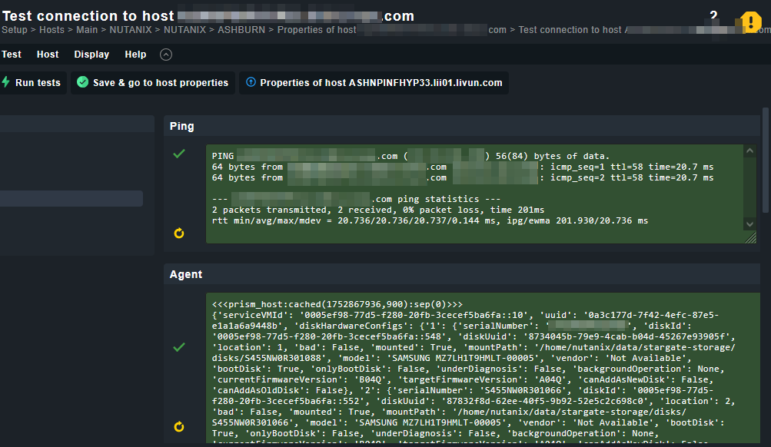
Task: Click the green check status in Ping
Action: tap(179, 154)
